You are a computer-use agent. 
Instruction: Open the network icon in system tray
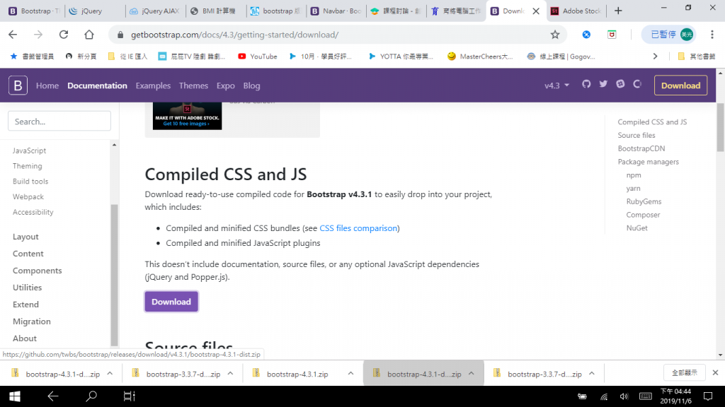pyautogui.click(x=604, y=396)
